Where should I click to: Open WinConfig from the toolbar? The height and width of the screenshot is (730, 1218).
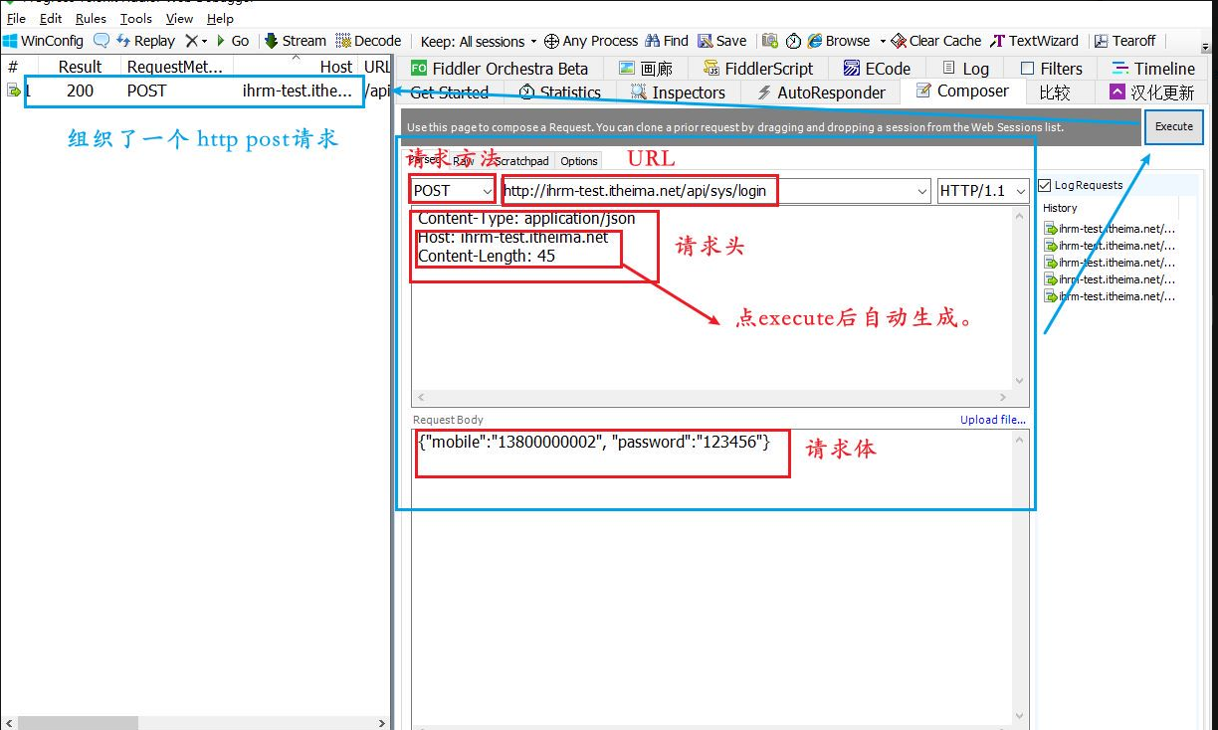(x=44, y=41)
